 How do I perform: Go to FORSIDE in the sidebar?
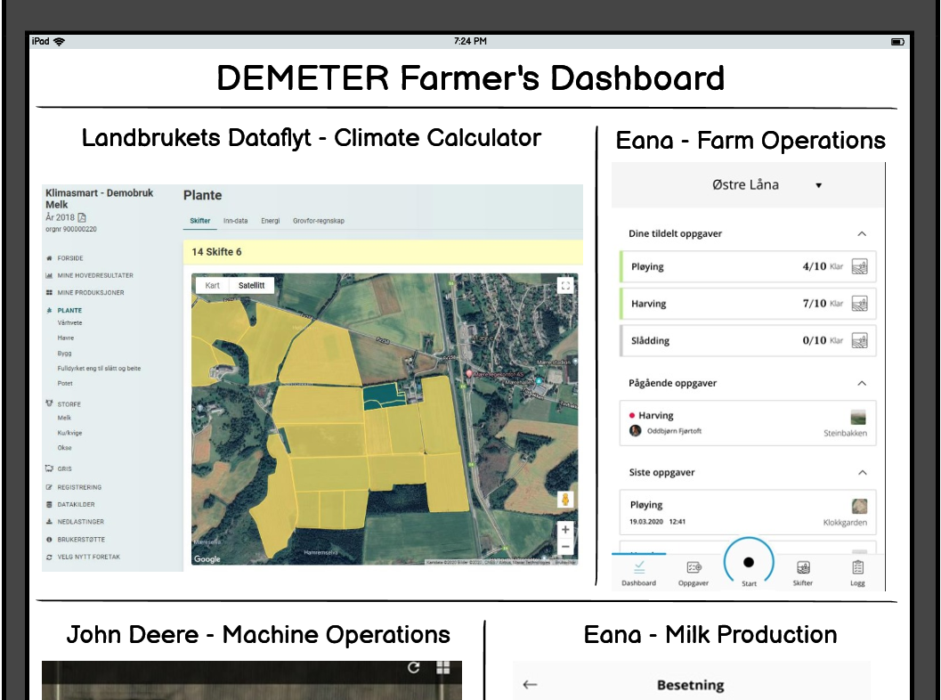70,258
